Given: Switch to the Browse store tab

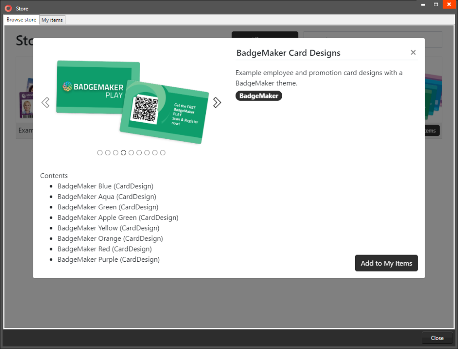Looking at the screenshot, I should pos(21,20).
